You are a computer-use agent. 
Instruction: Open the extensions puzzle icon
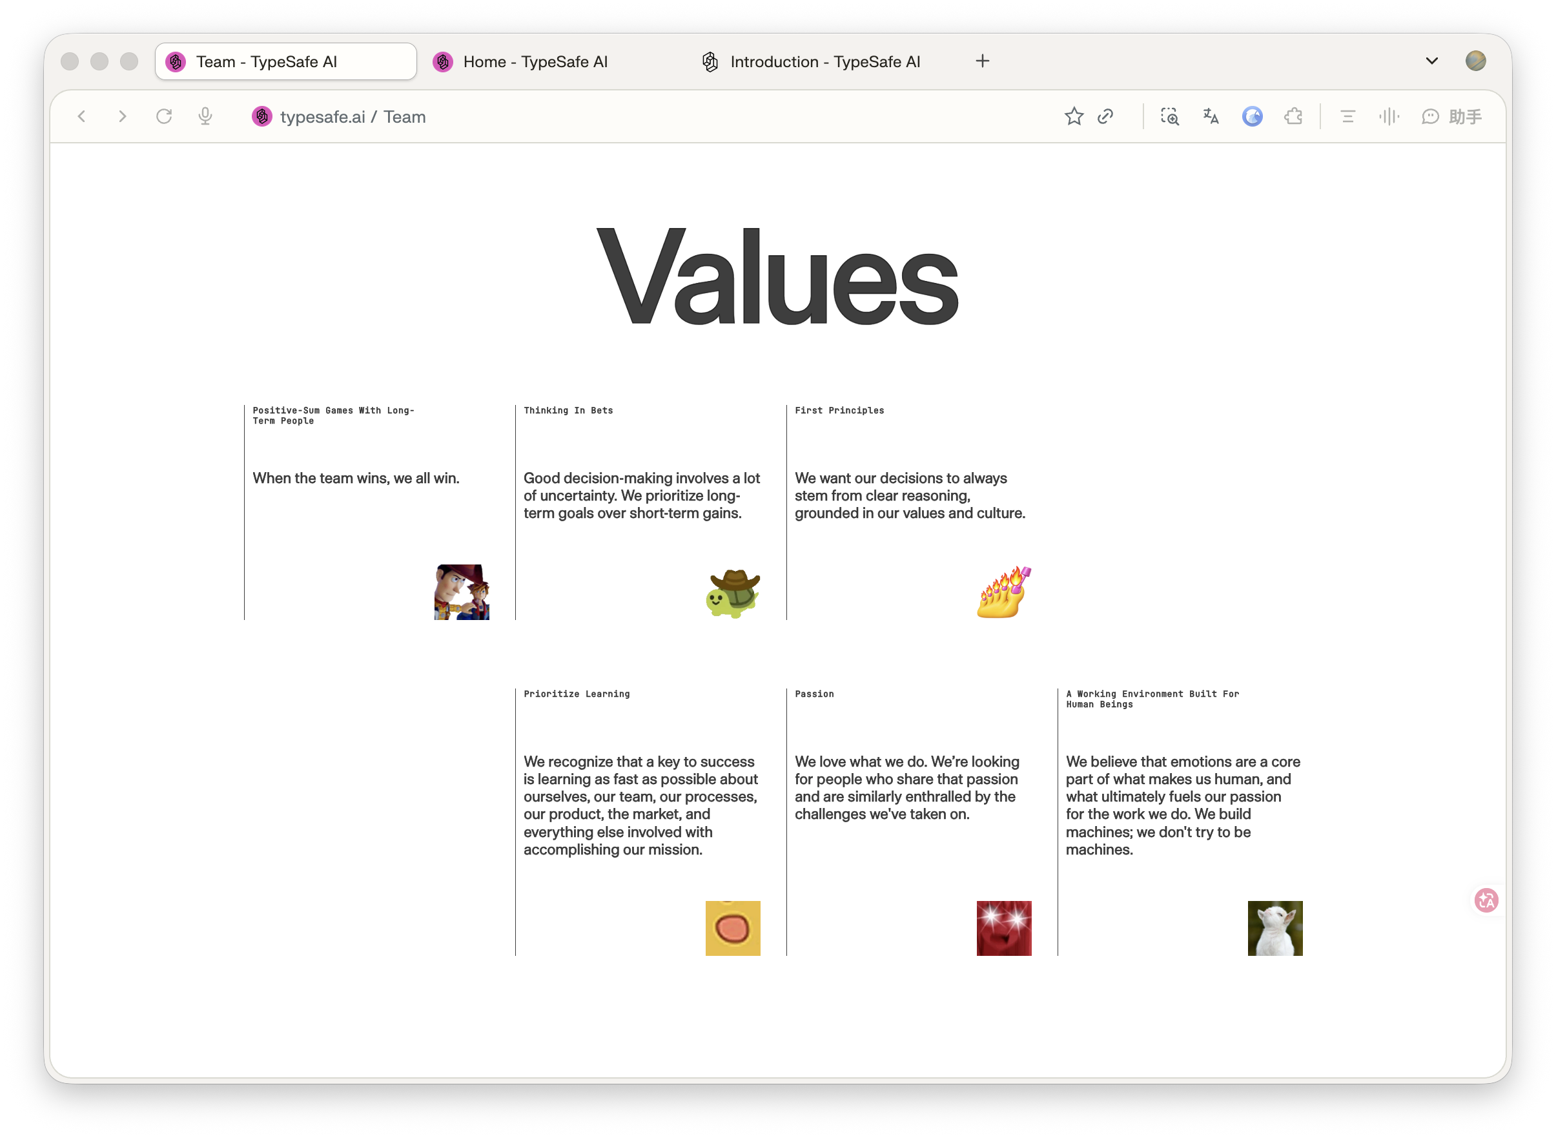coord(1294,116)
